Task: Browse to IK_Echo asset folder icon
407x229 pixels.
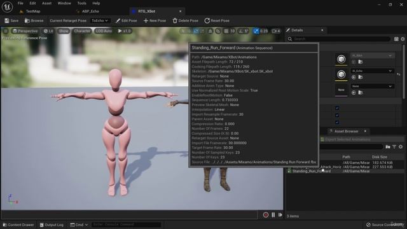Action: click(361, 77)
